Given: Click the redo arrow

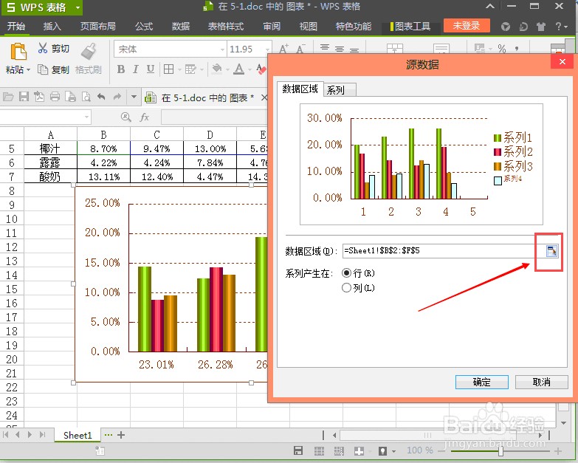Looking at the screenshot, I should [117, 97].
